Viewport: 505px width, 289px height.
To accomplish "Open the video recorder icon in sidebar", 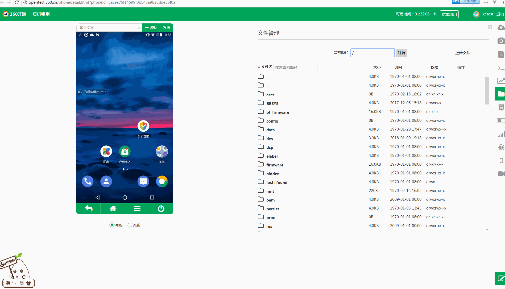I will coord(501,174).
